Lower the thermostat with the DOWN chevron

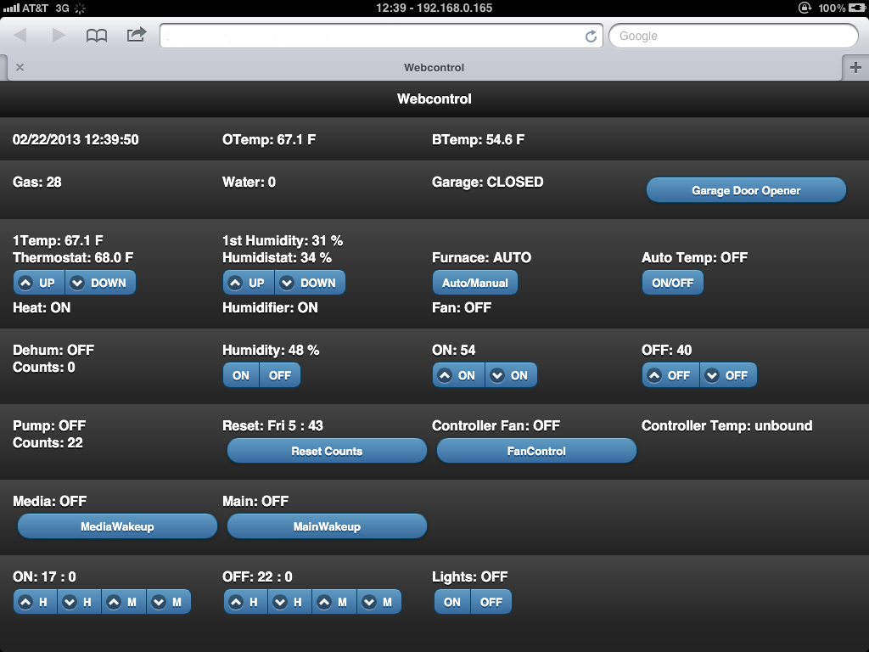[100, 282]
